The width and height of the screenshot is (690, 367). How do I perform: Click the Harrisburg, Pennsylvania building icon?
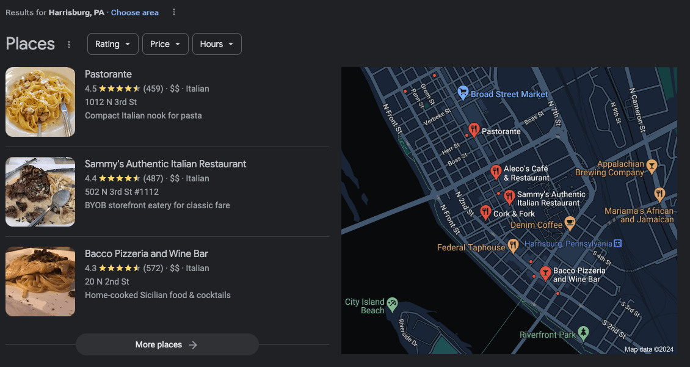[x=618, y=244]
